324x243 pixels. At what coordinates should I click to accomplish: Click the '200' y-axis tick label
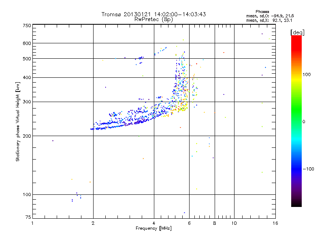pyautogui.click(x=27, y=136)
